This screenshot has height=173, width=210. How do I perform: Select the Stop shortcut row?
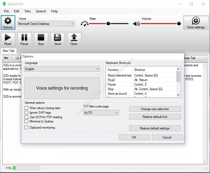(142, 89)
